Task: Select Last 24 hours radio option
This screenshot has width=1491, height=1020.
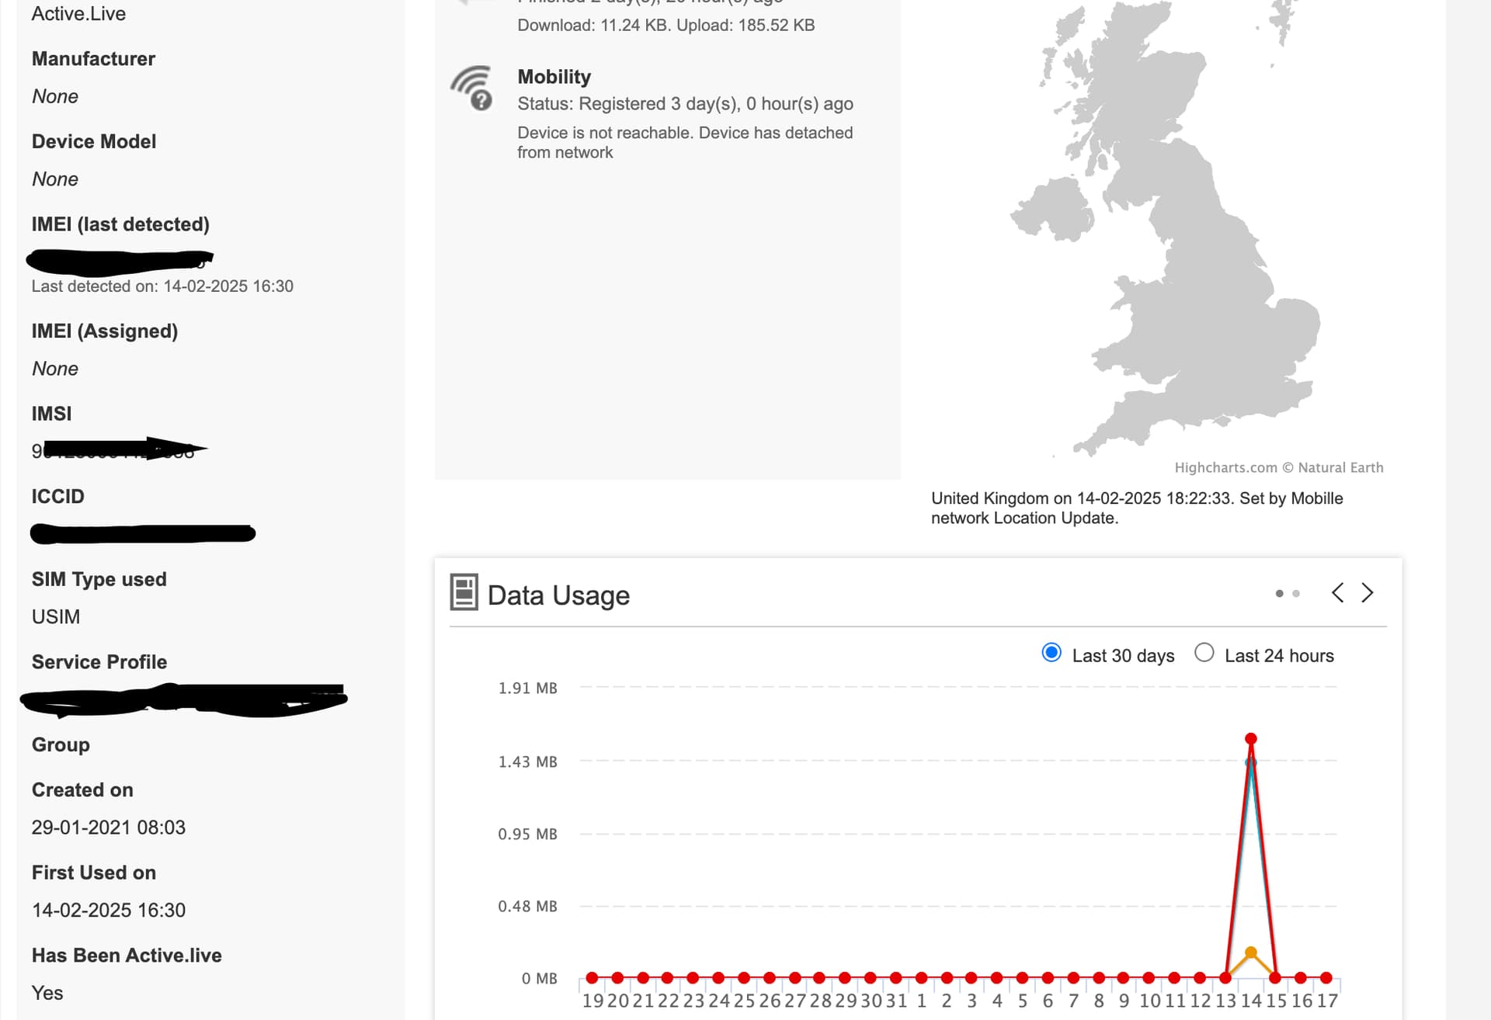Action: 1204,653
